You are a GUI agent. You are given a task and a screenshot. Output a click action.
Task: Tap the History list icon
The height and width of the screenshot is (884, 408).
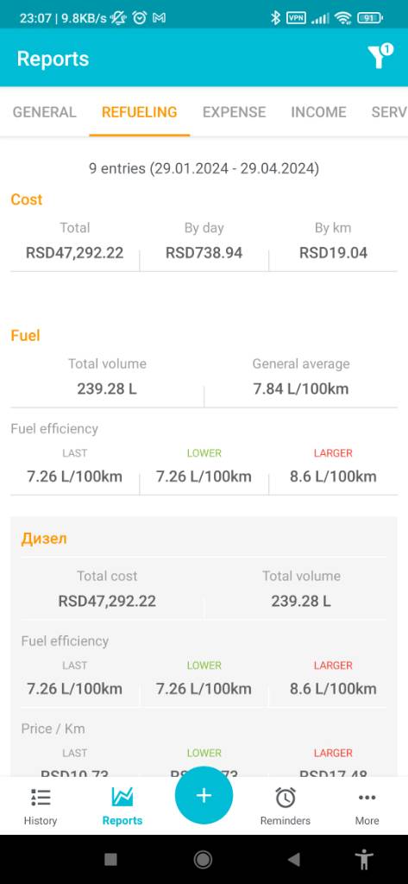pyautogui.click(x=41, y=797)
